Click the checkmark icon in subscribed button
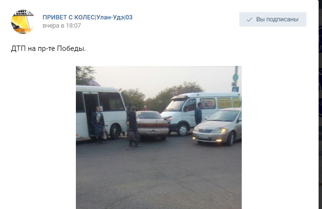Viewport: 322px width, 209px height. click(250, 19)
